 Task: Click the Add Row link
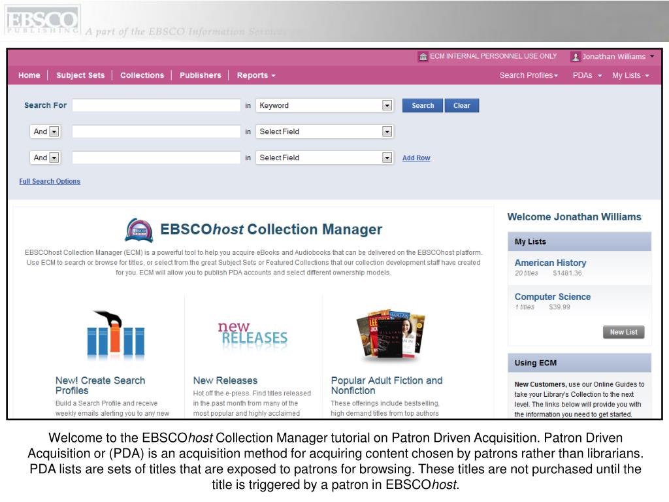click(x=416, y=158)
